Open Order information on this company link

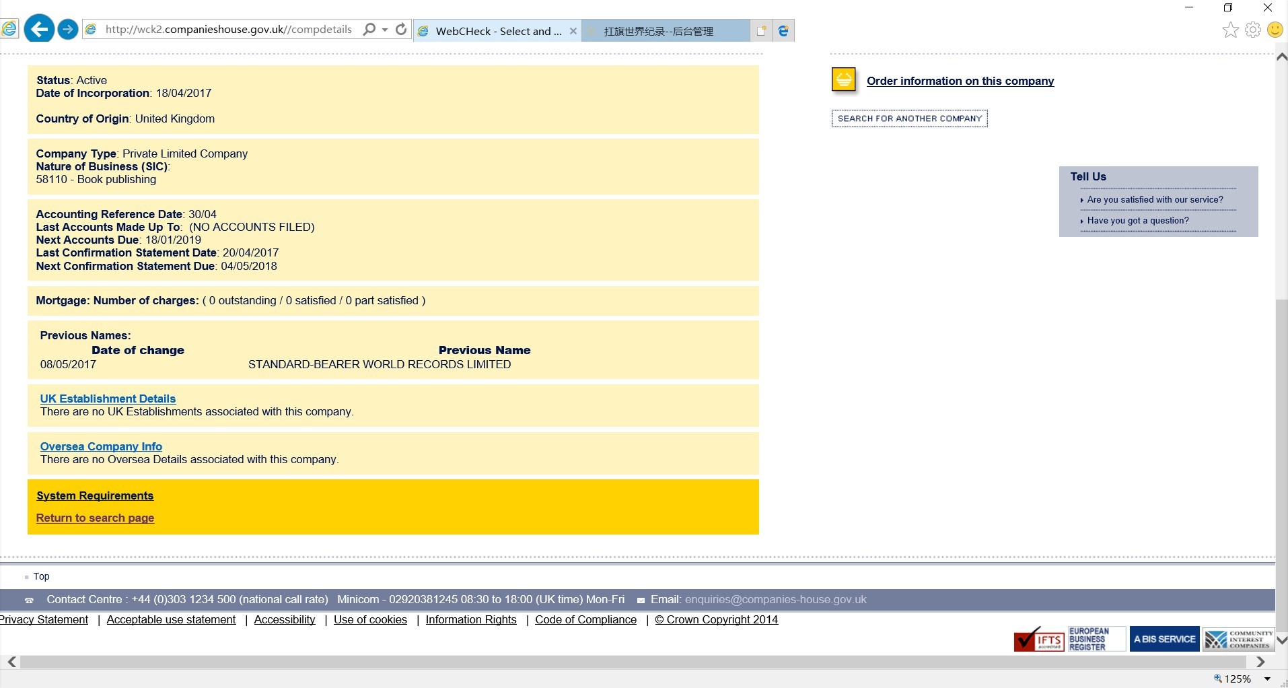(x=960, y=81)
